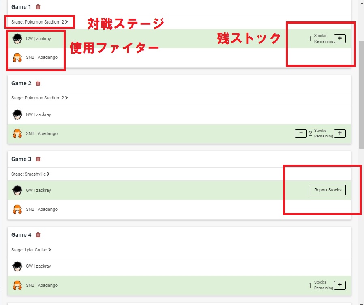The width and height of the screenshot is (364, 305).
Task: Click Abadango's Inkling character icon in Game 4
Action: (17, 285)
